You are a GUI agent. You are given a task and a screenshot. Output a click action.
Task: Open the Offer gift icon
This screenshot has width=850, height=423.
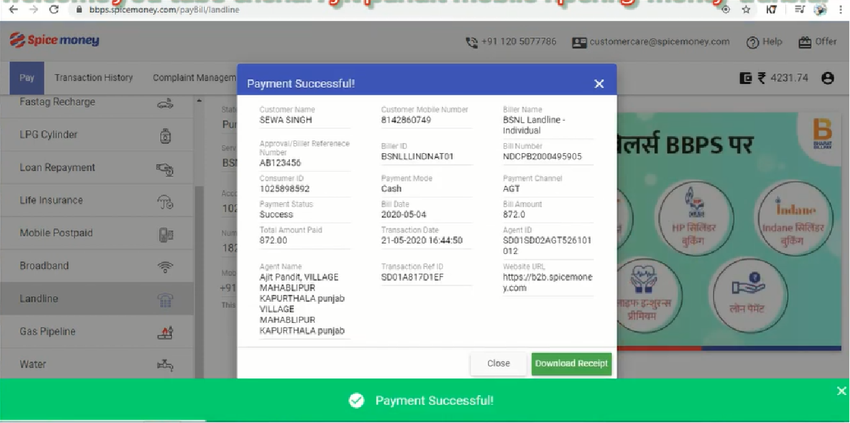point(805,42)
